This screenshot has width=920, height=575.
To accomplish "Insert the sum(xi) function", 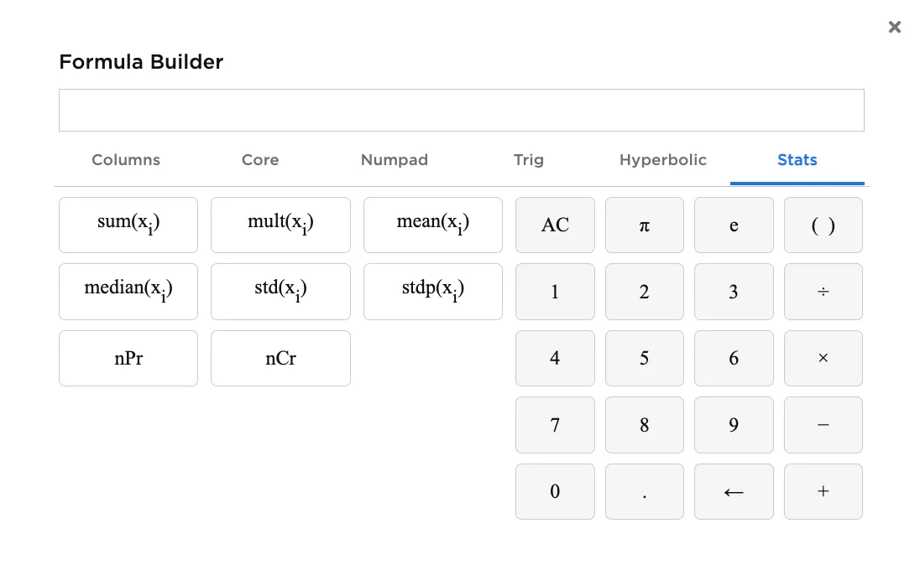I will (x=128, y=225).
